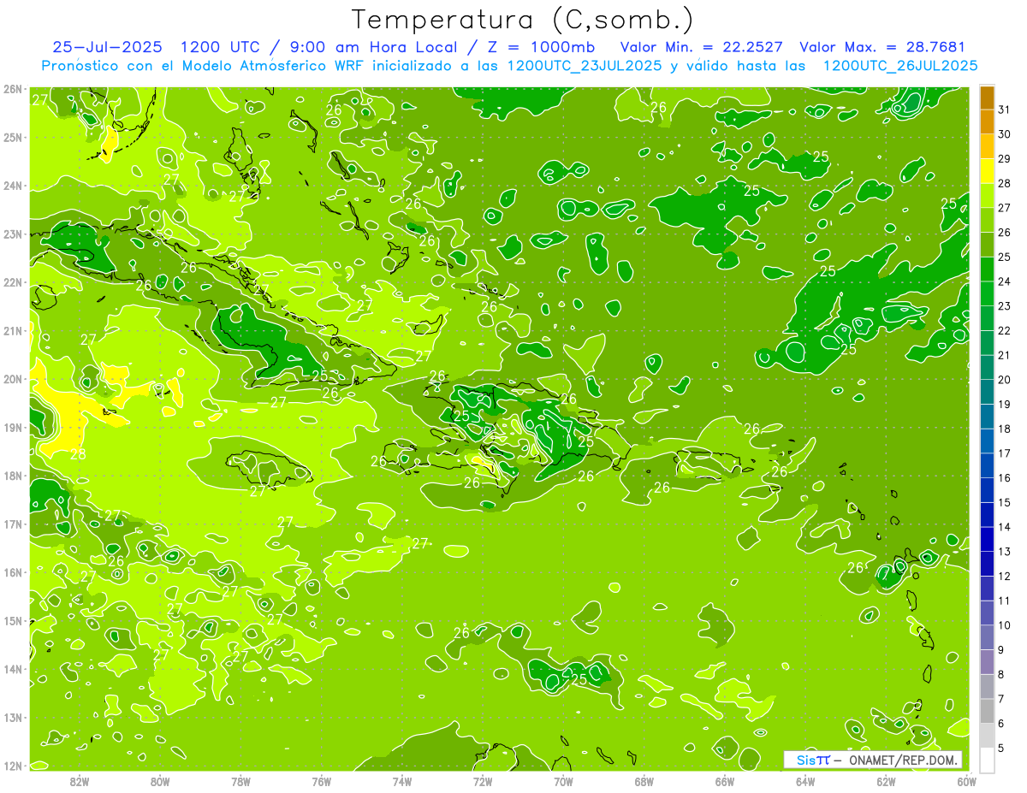Image resolution: width=1027 pixels, height=793 pixels.
Task: Click the '14N' latitude axis label
Action: coord(12,669)
